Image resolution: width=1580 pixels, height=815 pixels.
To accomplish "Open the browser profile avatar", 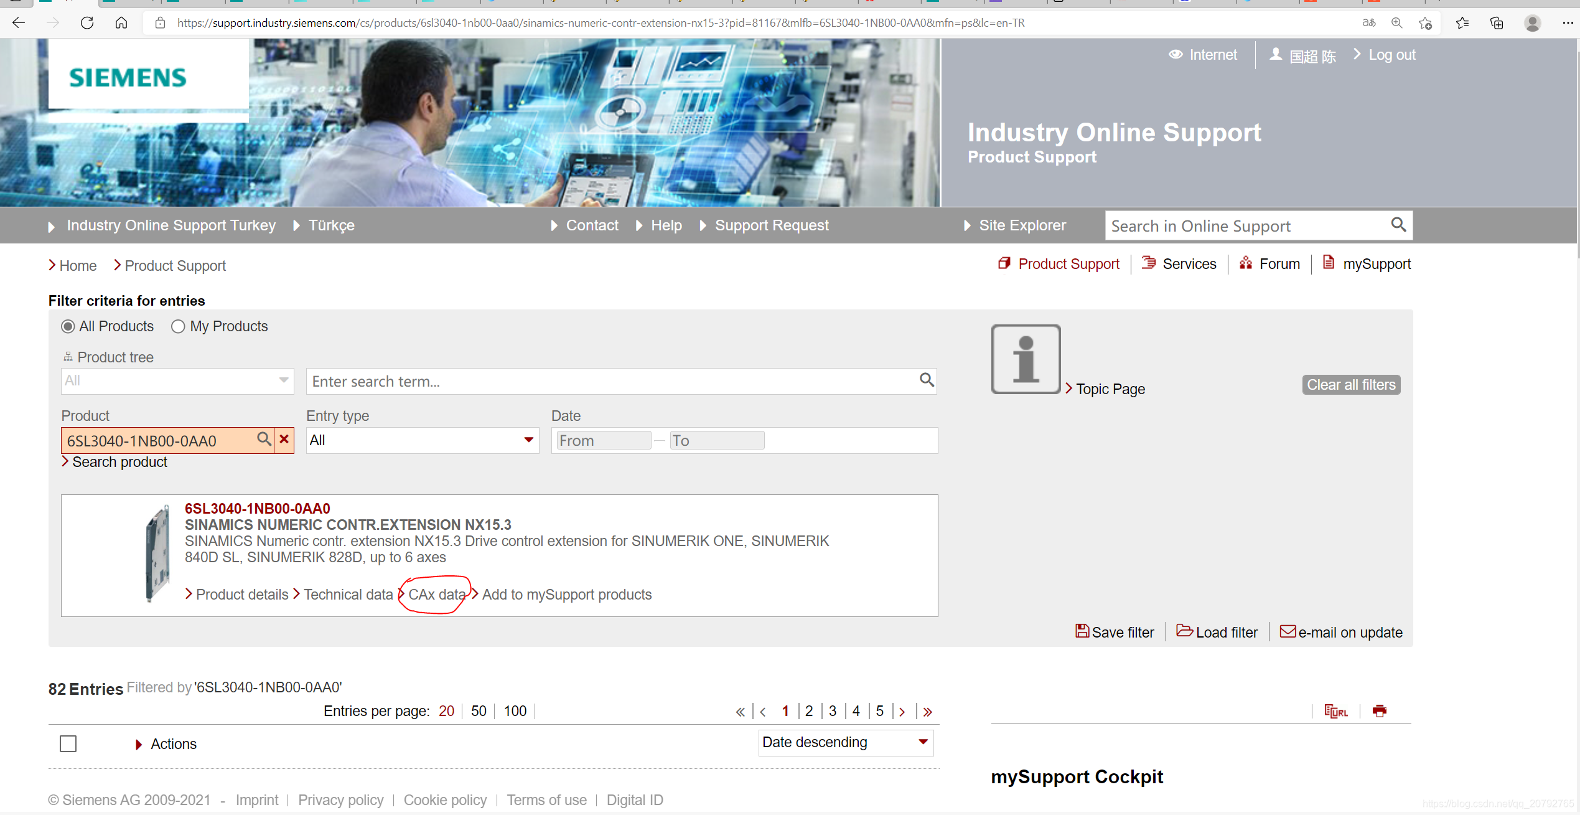I will pyautogui.click(x=1532, y=23).
